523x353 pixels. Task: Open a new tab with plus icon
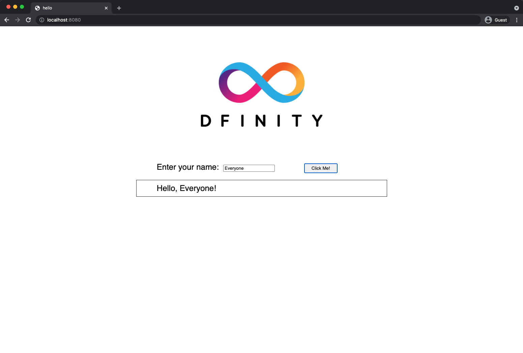point(119,8)
